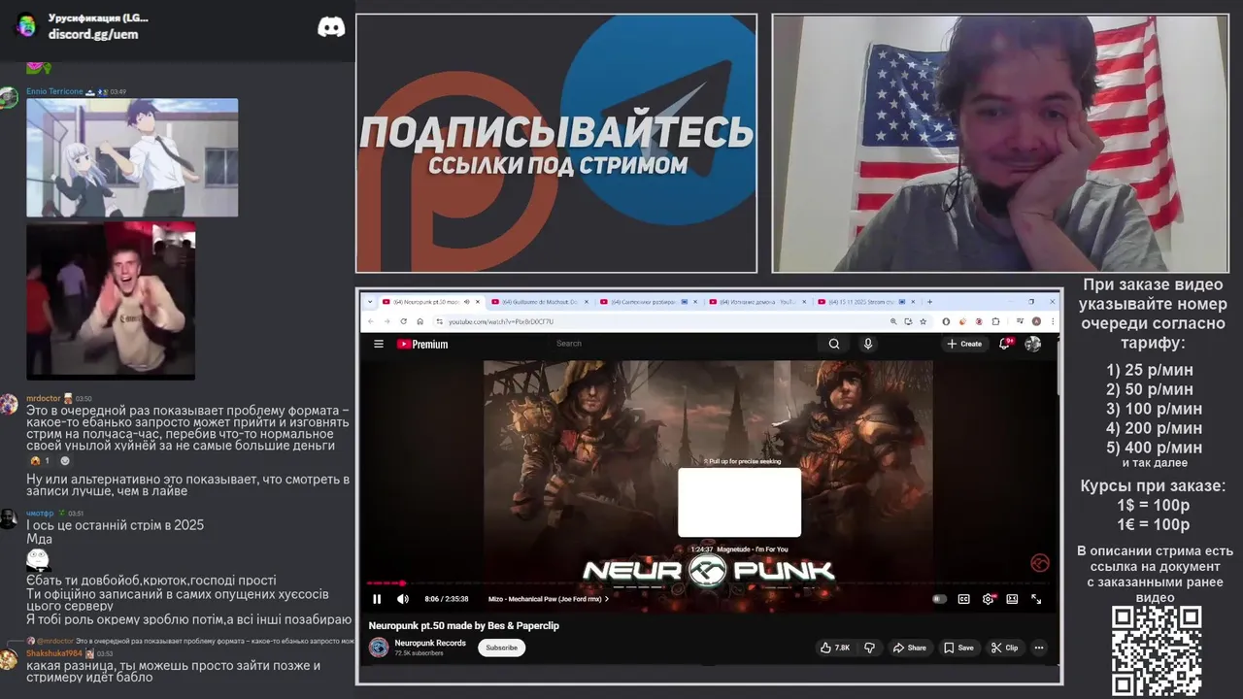
Task: Toggle the autoplay switch in player
Action: tap(939, 599)
